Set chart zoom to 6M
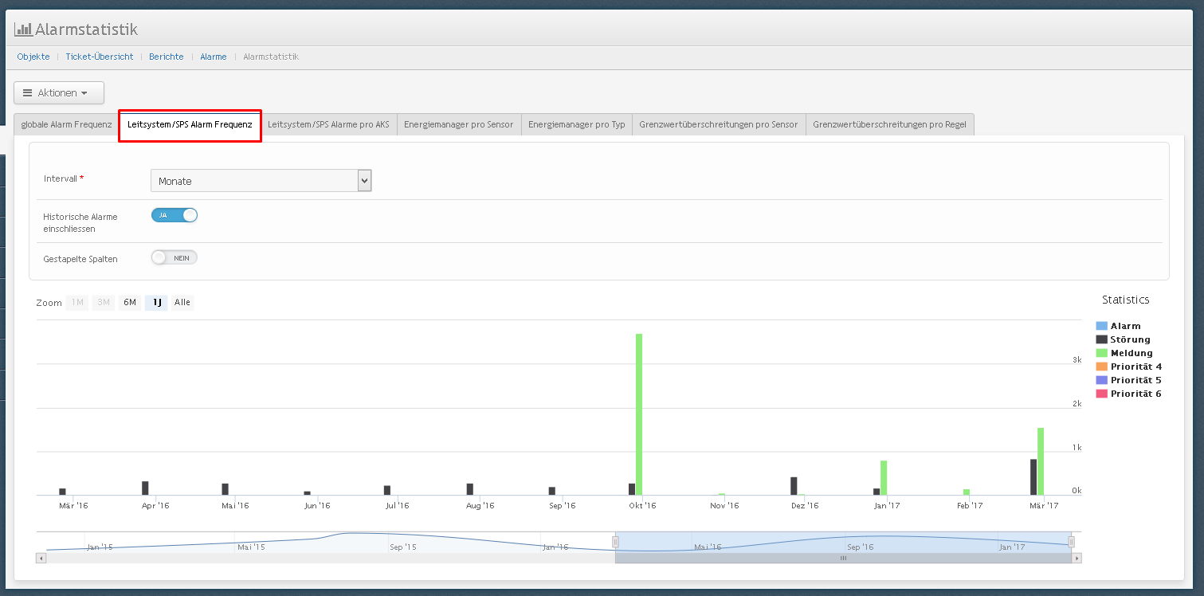Screen dimensions: 1204x596 130,303
